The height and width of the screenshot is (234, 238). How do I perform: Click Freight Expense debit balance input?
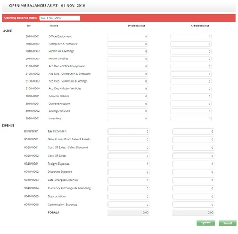coord(128,164)
